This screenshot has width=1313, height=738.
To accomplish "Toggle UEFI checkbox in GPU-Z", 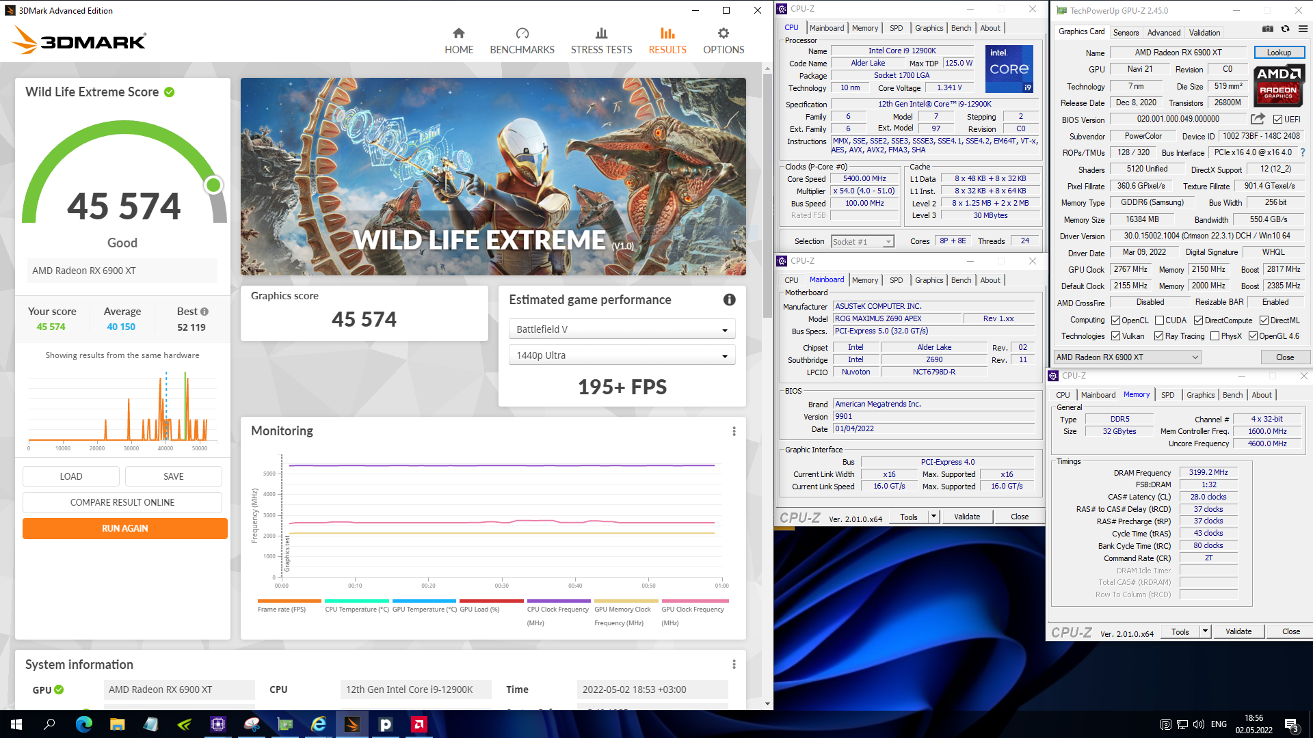I will tap(1277, 120).
